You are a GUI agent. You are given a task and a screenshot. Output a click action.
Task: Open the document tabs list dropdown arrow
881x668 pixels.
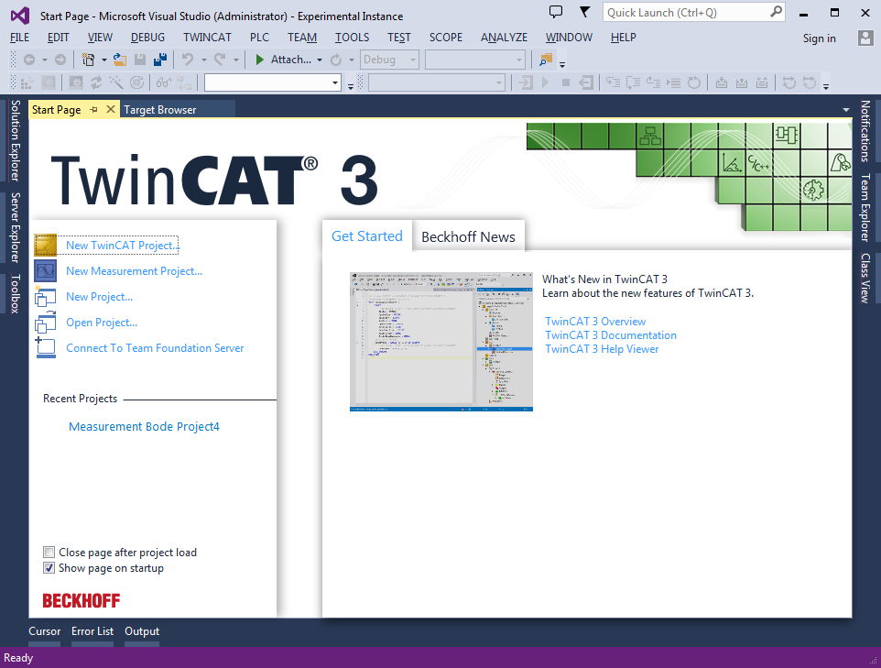846,110
